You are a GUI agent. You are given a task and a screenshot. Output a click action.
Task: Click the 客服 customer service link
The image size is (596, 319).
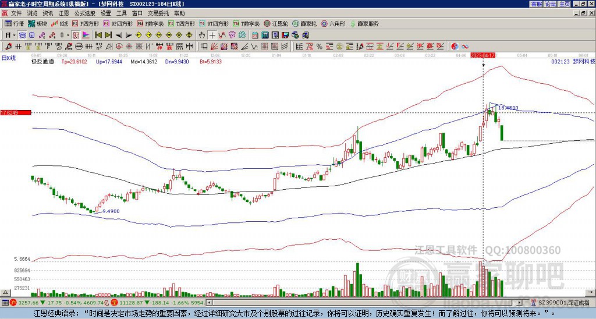536,4
